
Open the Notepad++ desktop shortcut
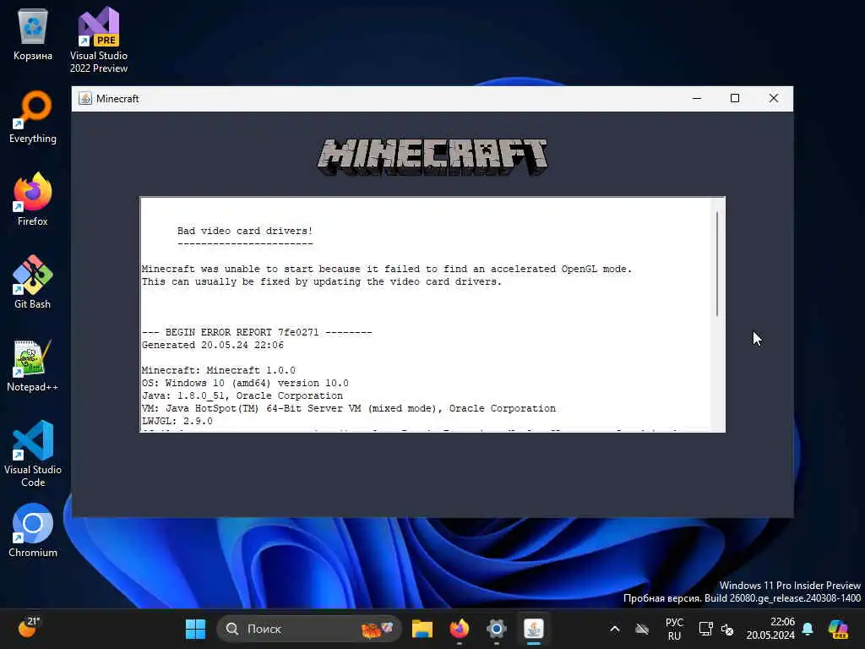point(33,366)
